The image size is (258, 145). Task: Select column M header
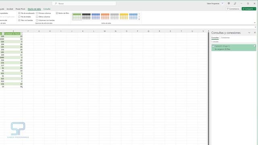[x=105, y=31]
